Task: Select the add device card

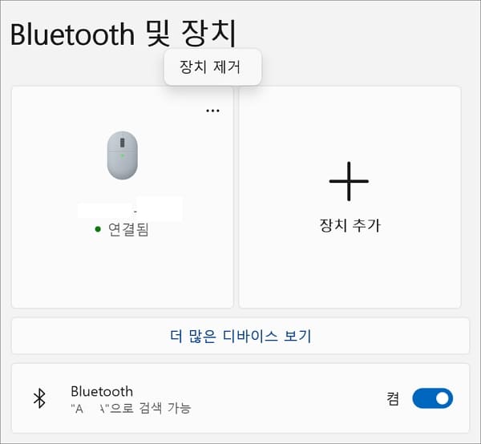Action: pos(350,197)
